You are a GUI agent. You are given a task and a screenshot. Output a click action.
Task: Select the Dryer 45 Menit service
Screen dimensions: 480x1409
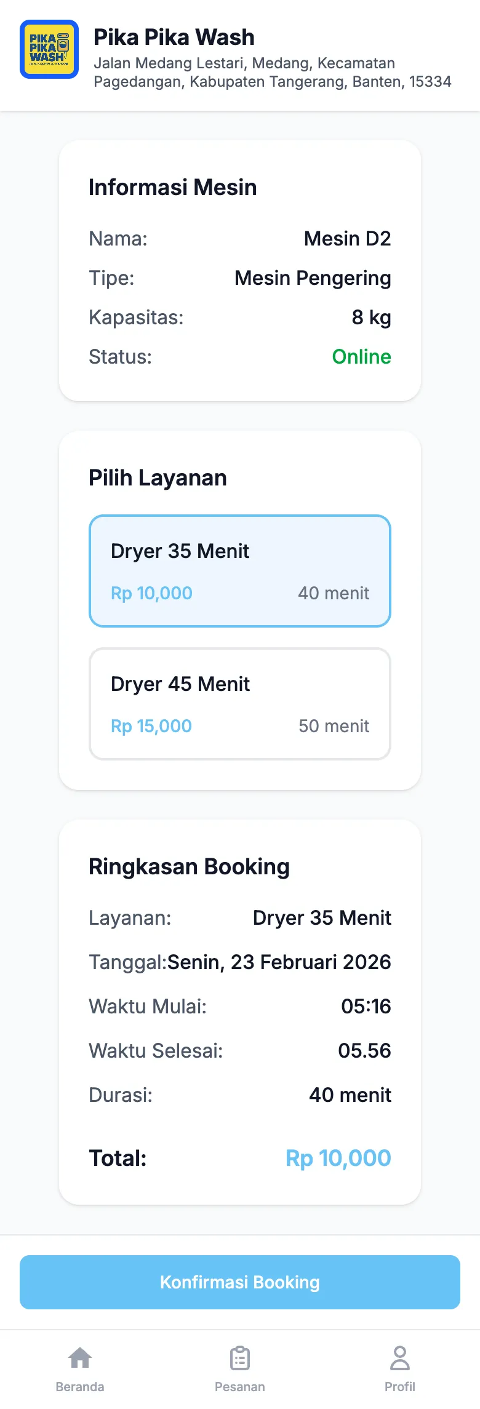tap(240, 704)
